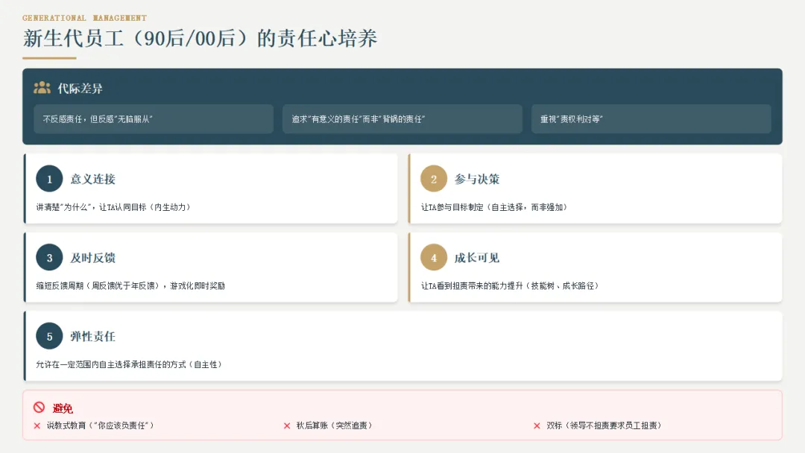Click the text 讲清楚为什么,让TA认同目标
This screenshot has width=805, height=453.
tap(113, 207)
